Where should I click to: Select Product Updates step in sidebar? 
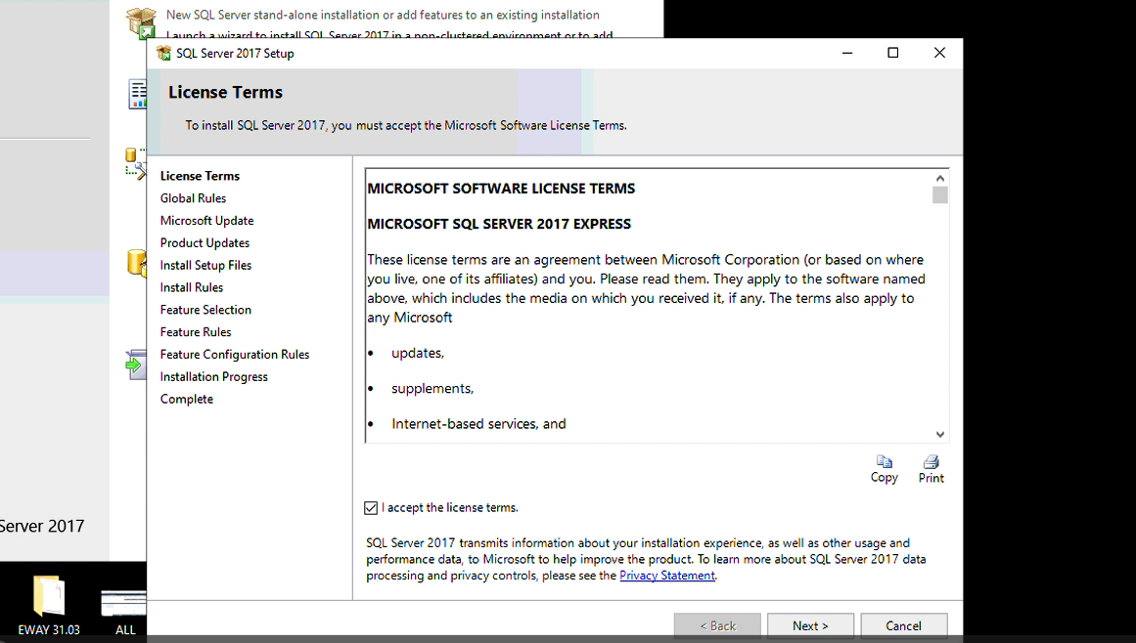[205, 243]
